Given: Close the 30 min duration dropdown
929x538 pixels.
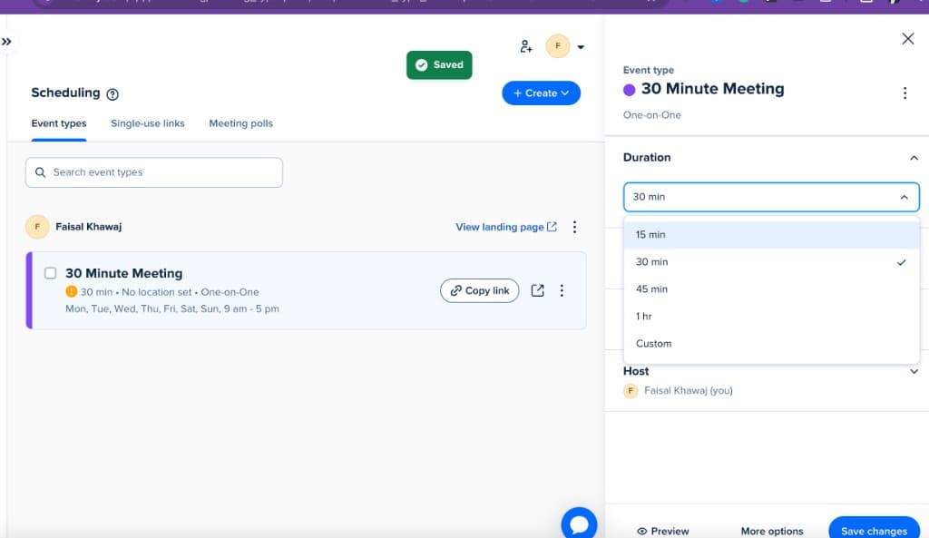Looking at the screenshot, I should tap(771, 197).
